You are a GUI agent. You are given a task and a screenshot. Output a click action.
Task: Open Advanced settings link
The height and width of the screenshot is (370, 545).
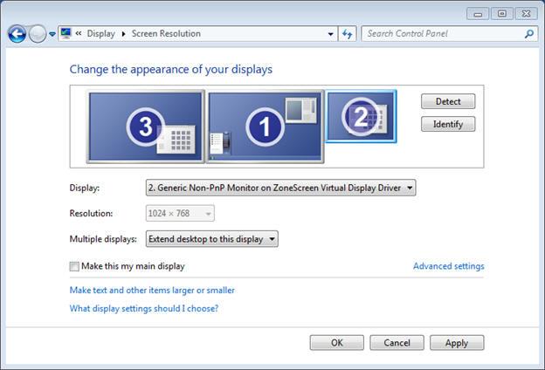(x=448, y=266)
